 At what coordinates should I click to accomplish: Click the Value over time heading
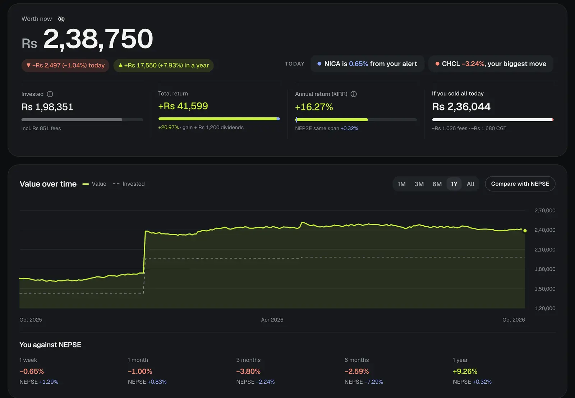pyautogui.click(x=48, y=184)
